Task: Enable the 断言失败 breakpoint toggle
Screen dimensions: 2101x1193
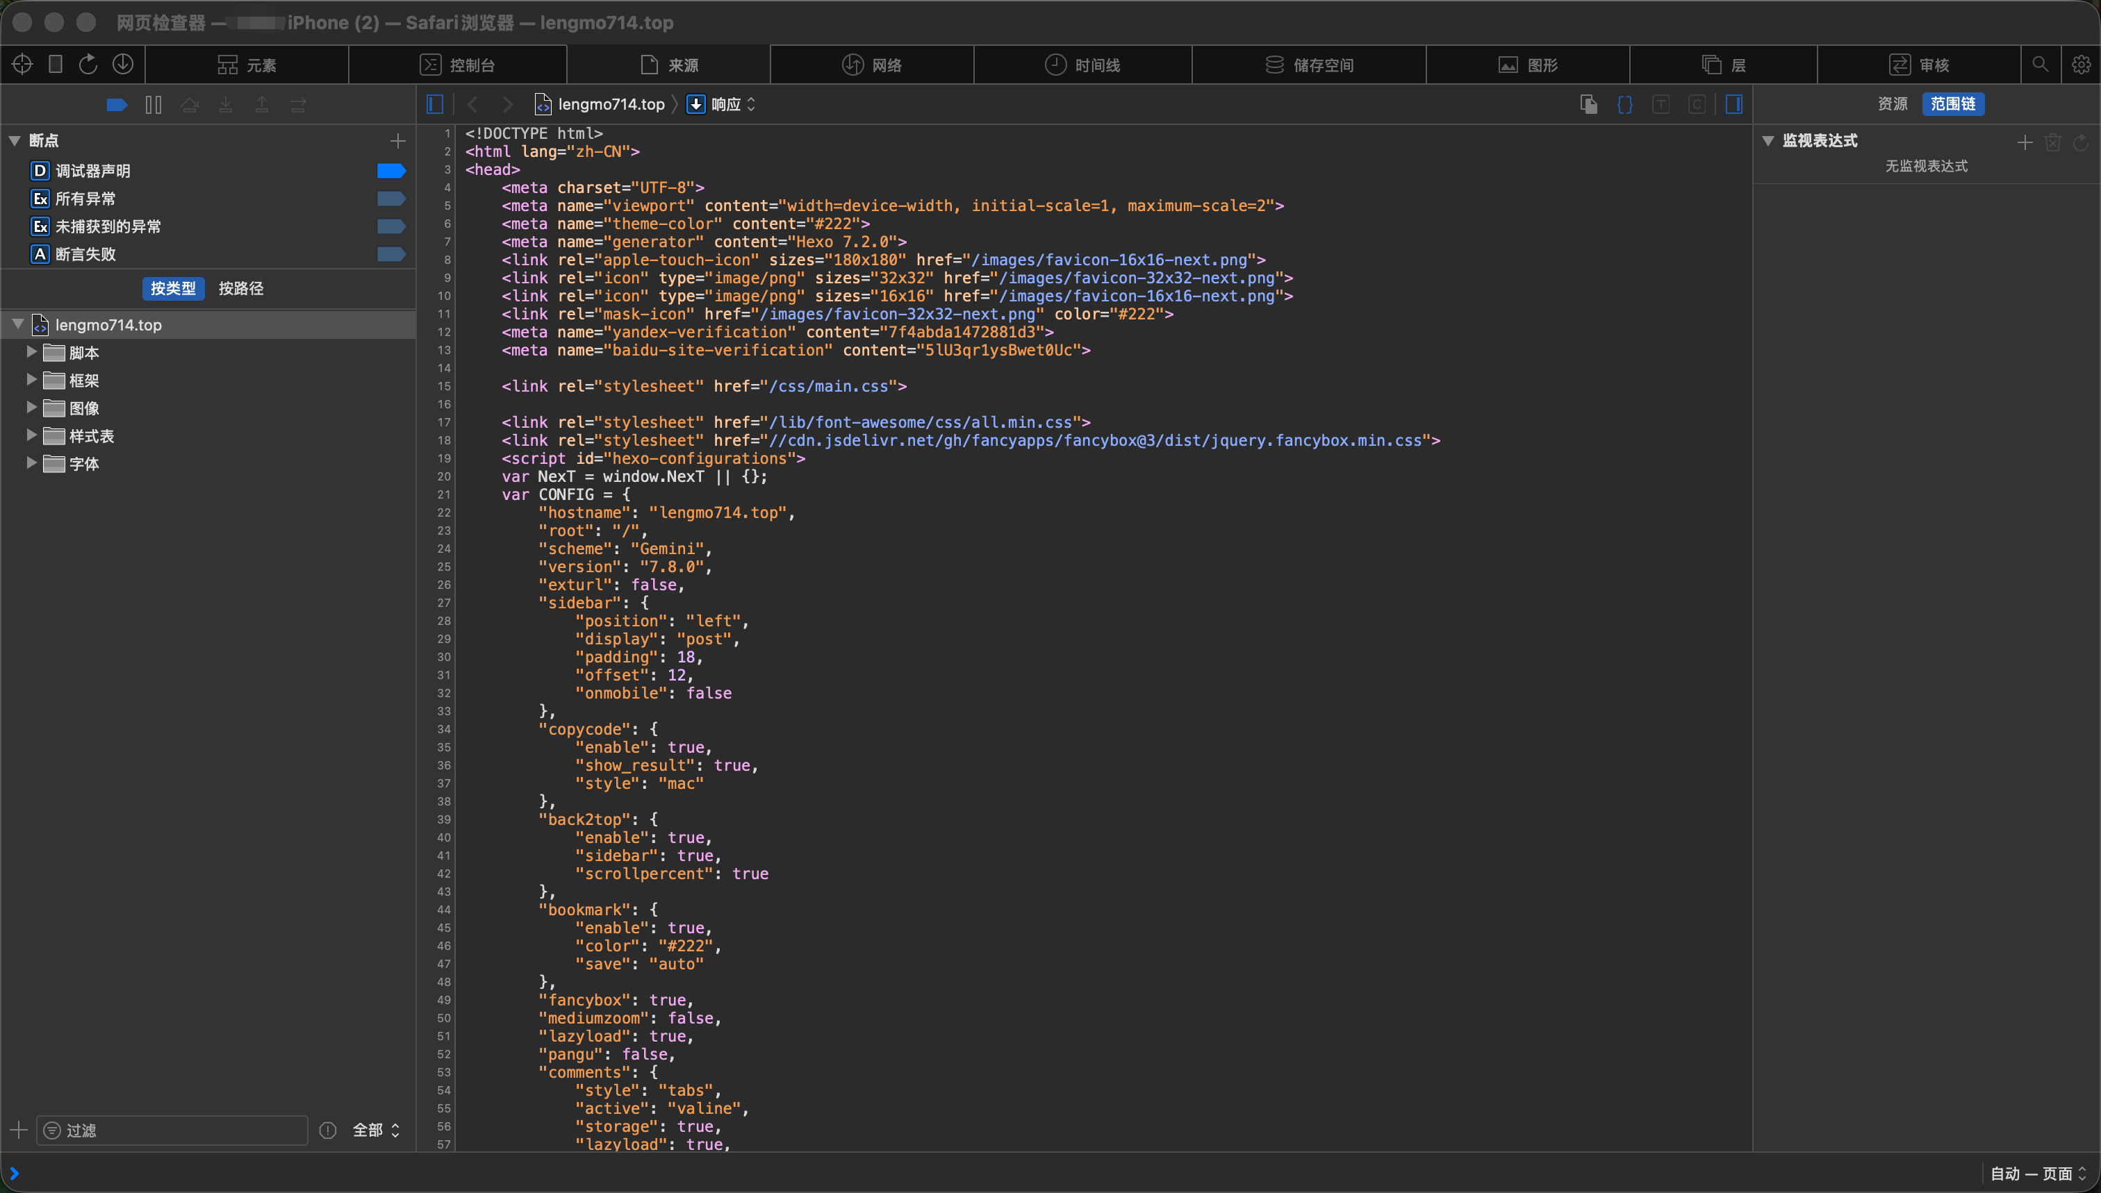Action: point(391,254)
